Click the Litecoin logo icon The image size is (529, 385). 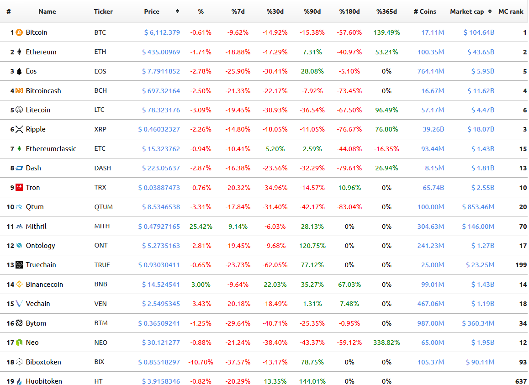coord(19,110)
